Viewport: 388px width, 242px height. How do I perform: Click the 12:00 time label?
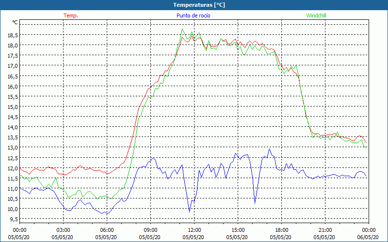[x=194, y=230]
